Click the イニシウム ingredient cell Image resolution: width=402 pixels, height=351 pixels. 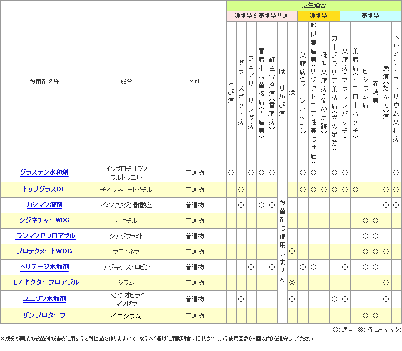tap(127, 316)
